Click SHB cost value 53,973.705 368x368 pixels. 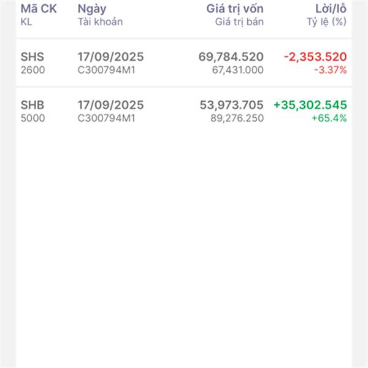(231, 105)
